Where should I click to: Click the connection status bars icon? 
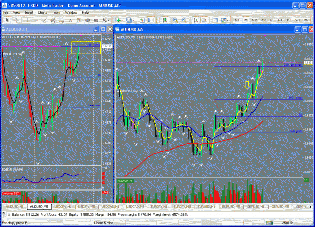[269, 223]
